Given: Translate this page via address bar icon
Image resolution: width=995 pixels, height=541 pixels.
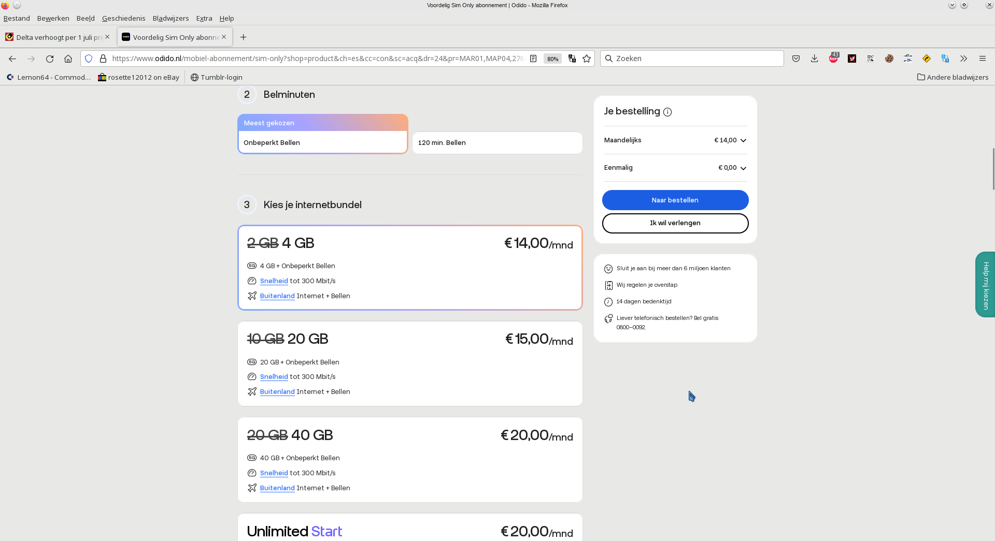Looking at the screenshot, I should [572, 59].
